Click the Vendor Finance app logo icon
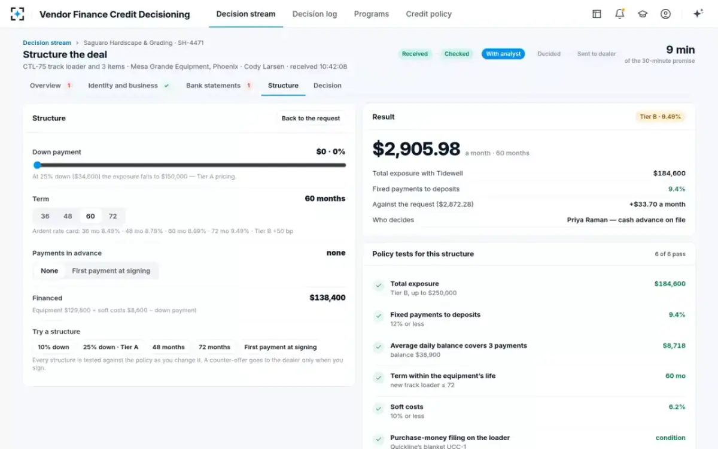The height and width of the screenshot is (449, 718). 18,14
